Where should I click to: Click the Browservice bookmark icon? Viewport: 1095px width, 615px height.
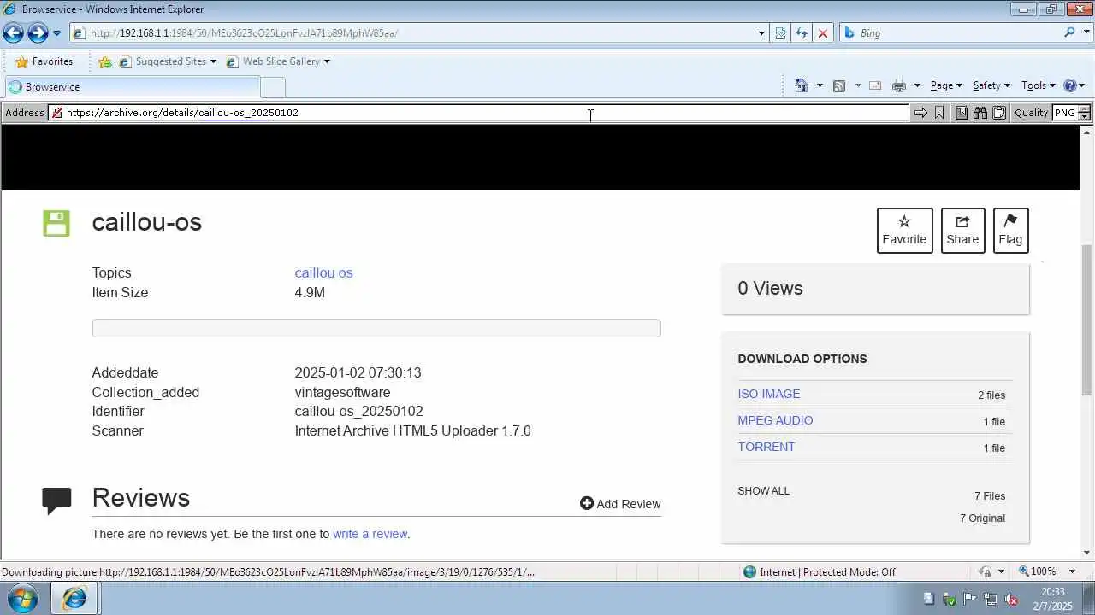939,113
